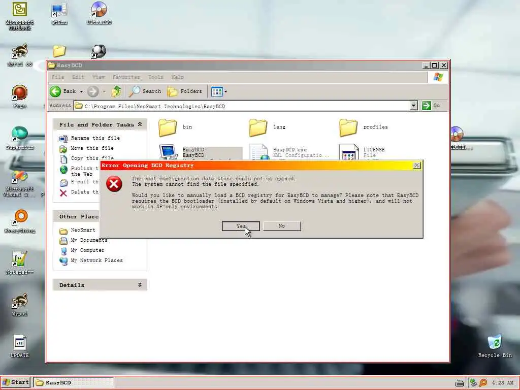This screenshot has height=390, width=520.
Task: Click the Forward navigation arrow
Action: [x=93, y=91]
